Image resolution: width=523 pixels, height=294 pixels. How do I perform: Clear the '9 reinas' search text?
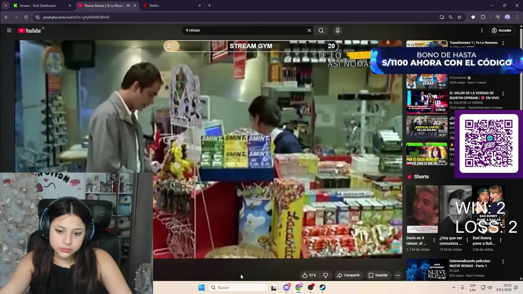pos(309,30)
